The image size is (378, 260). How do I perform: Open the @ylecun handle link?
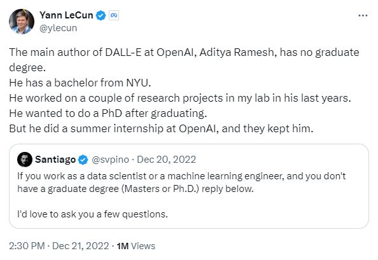pos(58,28)
